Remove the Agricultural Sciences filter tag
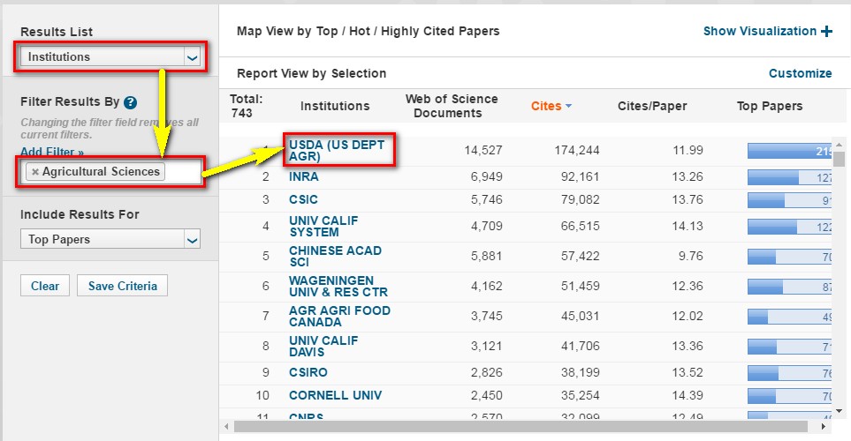The image size is (851, 441). click(x=35, y=172)
